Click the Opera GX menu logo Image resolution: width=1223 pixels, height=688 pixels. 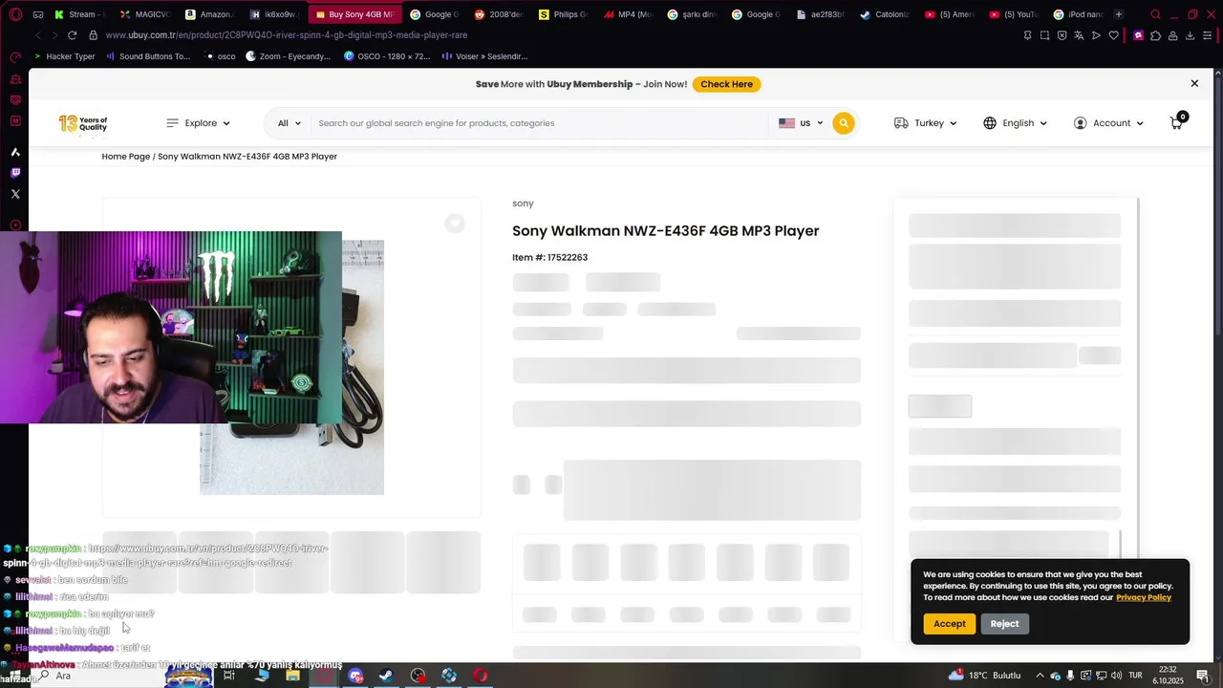pyautogui.click(x=15, y=14)
